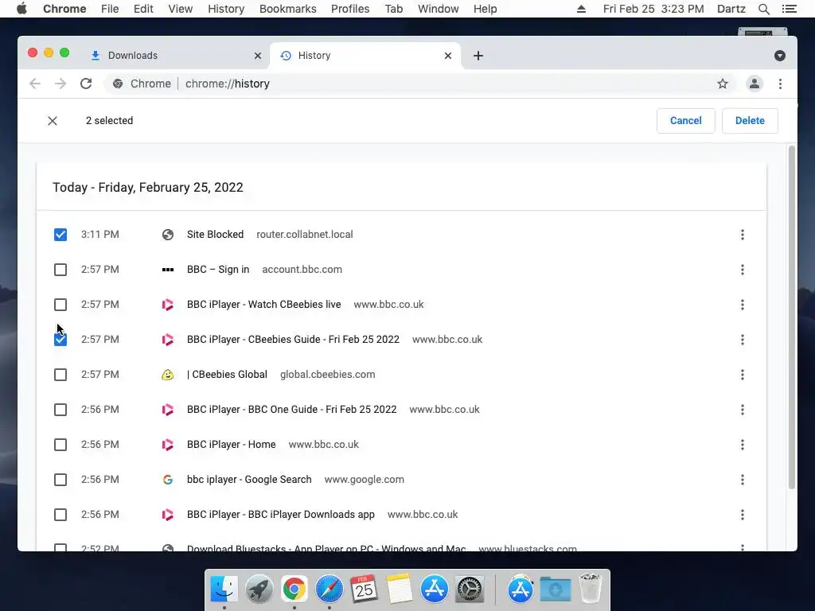Open System Preferences from the dock
The height and width of the screenshot is (611, 815).
[x=470, y=590]
